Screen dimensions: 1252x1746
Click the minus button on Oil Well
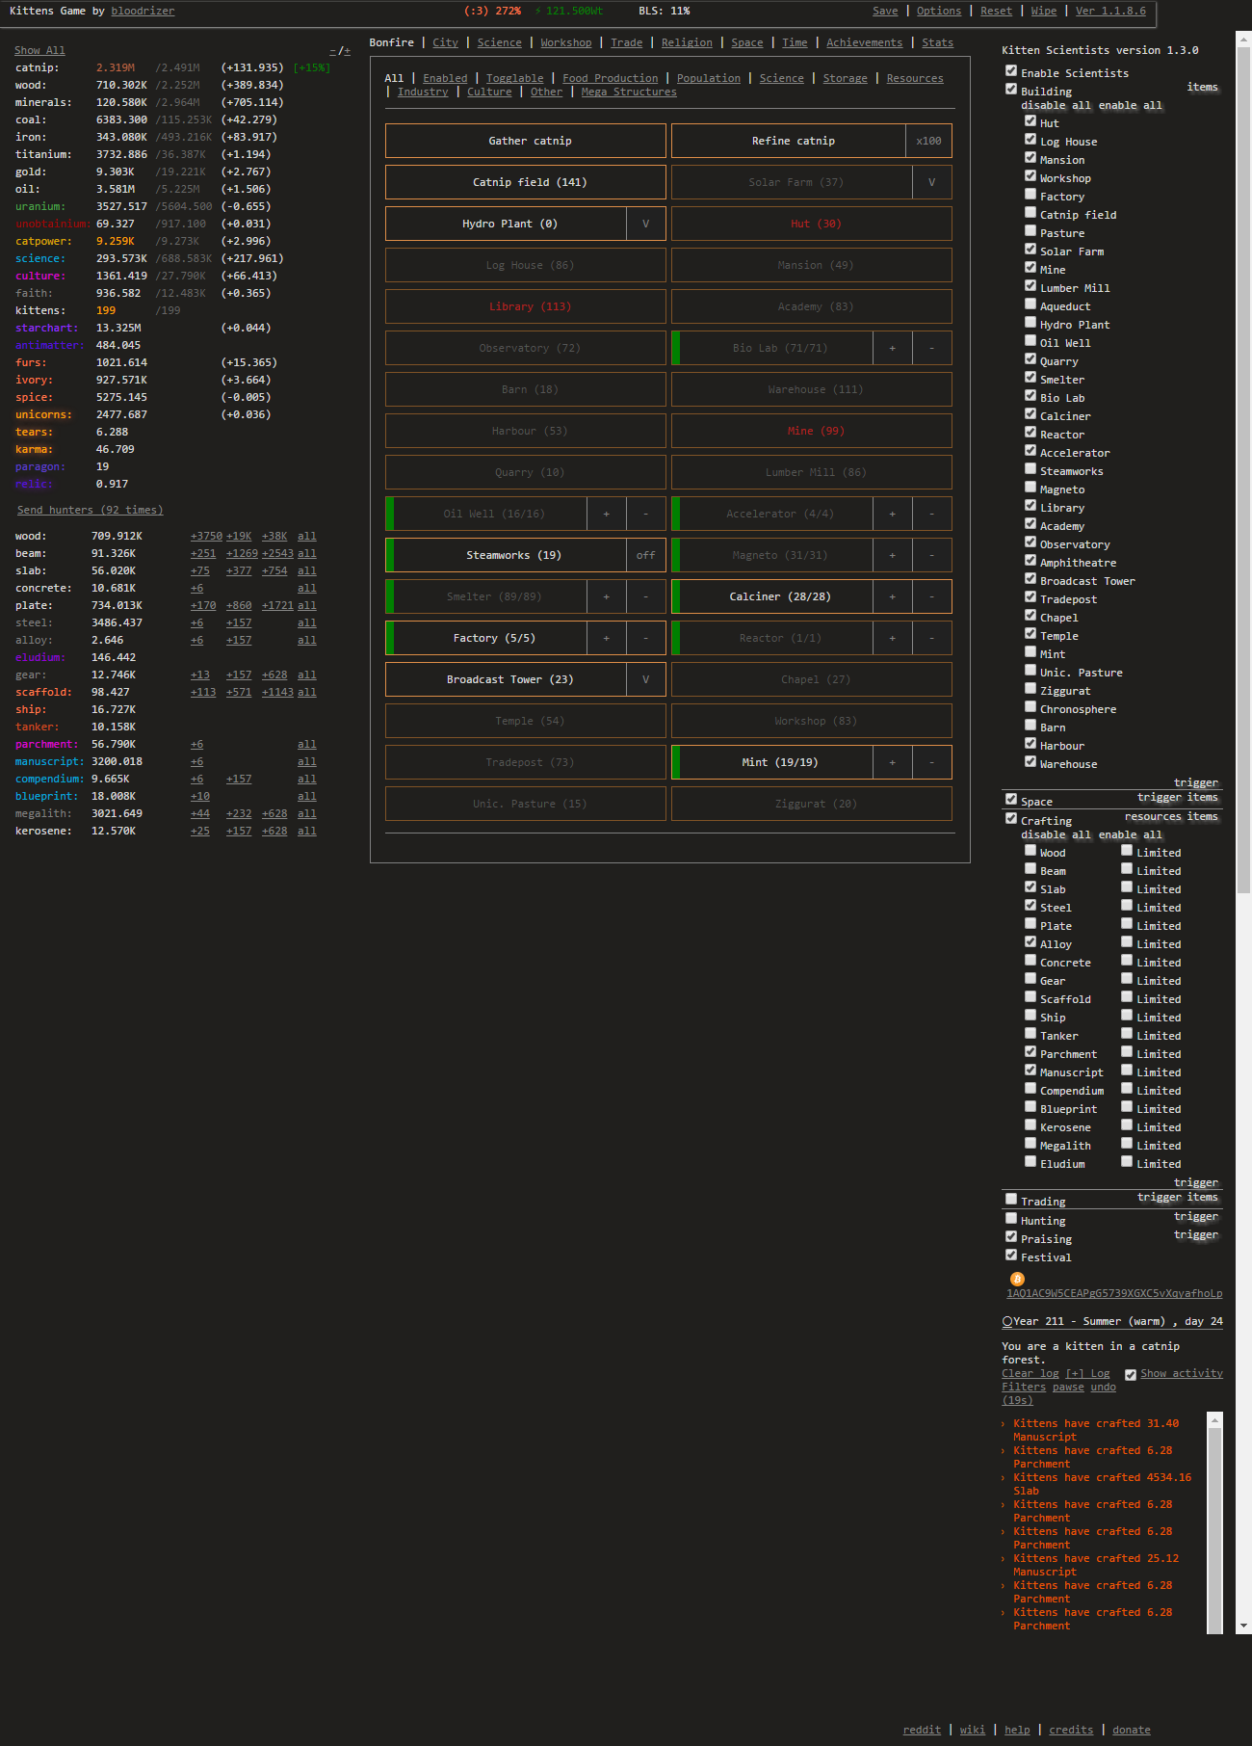click(x=645, y=514)
